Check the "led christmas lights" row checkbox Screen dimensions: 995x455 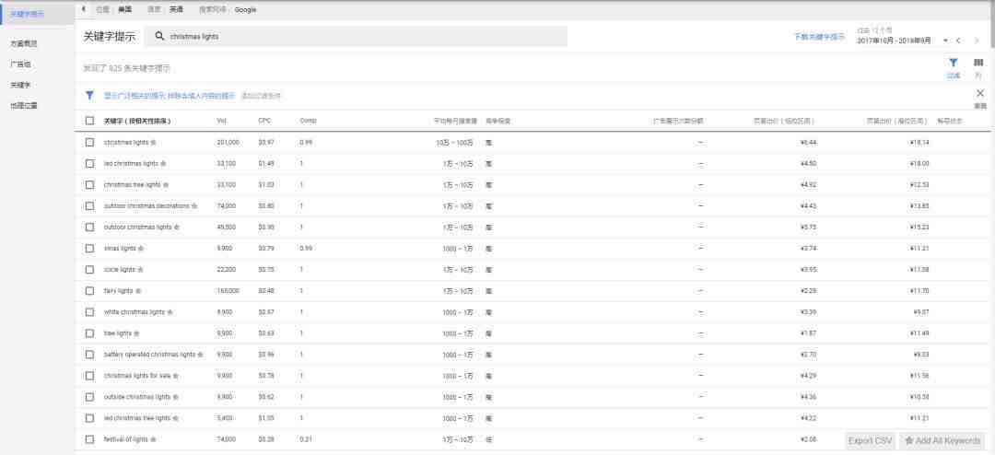point(89,164)
